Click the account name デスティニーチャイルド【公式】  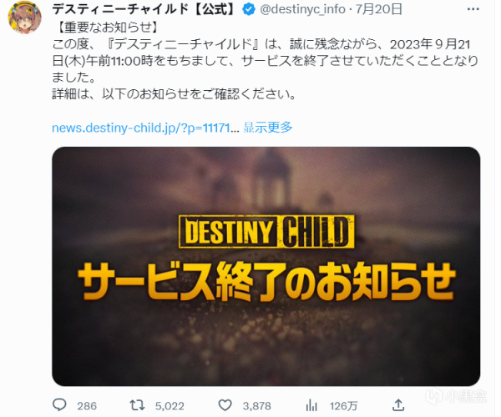[x=144, y=9]
